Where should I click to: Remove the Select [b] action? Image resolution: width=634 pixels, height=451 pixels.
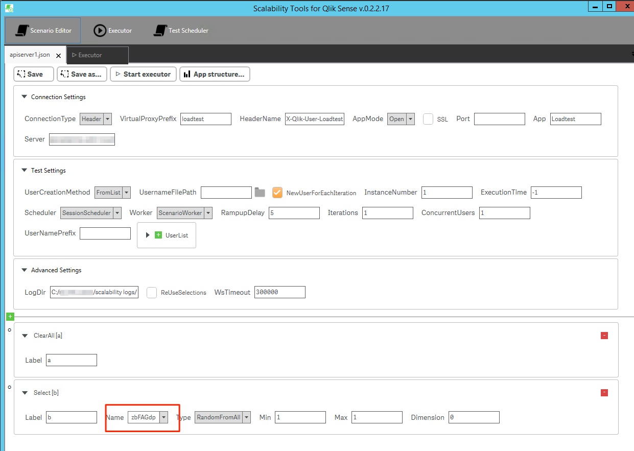pyautogui.click(x=604, y=393)
